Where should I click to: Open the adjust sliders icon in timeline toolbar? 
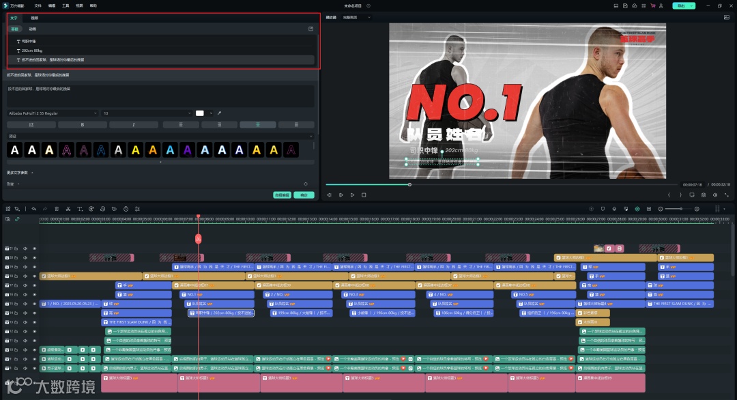[x=137, y=209]
